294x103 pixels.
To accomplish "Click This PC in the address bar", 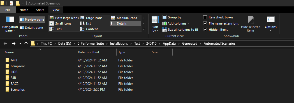I will click(46, 44).
